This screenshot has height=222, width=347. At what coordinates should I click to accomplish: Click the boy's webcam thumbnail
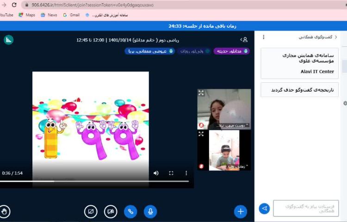click(224, 150)
